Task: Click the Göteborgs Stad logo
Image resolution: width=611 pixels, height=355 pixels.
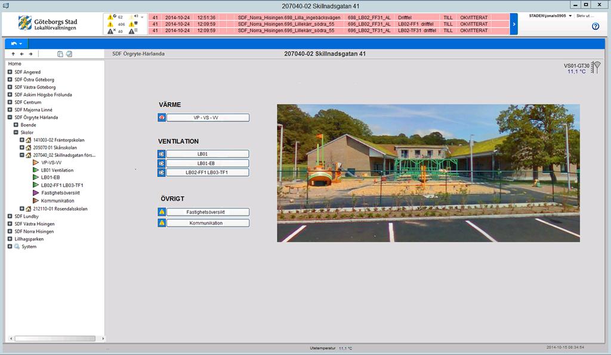Action: point(48,23)
